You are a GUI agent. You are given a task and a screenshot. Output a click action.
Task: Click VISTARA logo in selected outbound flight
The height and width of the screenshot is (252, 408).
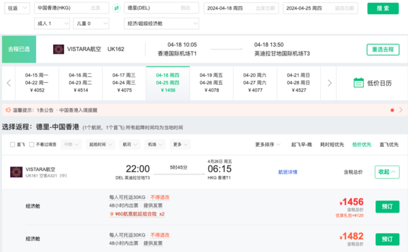pos(58,49)
